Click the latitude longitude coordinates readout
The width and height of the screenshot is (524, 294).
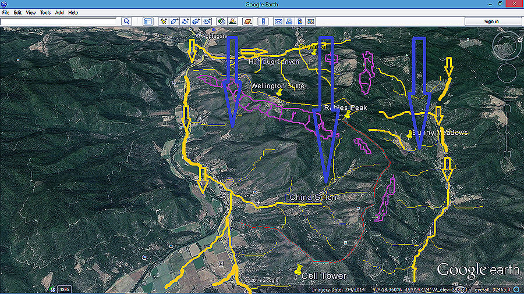click(x=405, y=290)
